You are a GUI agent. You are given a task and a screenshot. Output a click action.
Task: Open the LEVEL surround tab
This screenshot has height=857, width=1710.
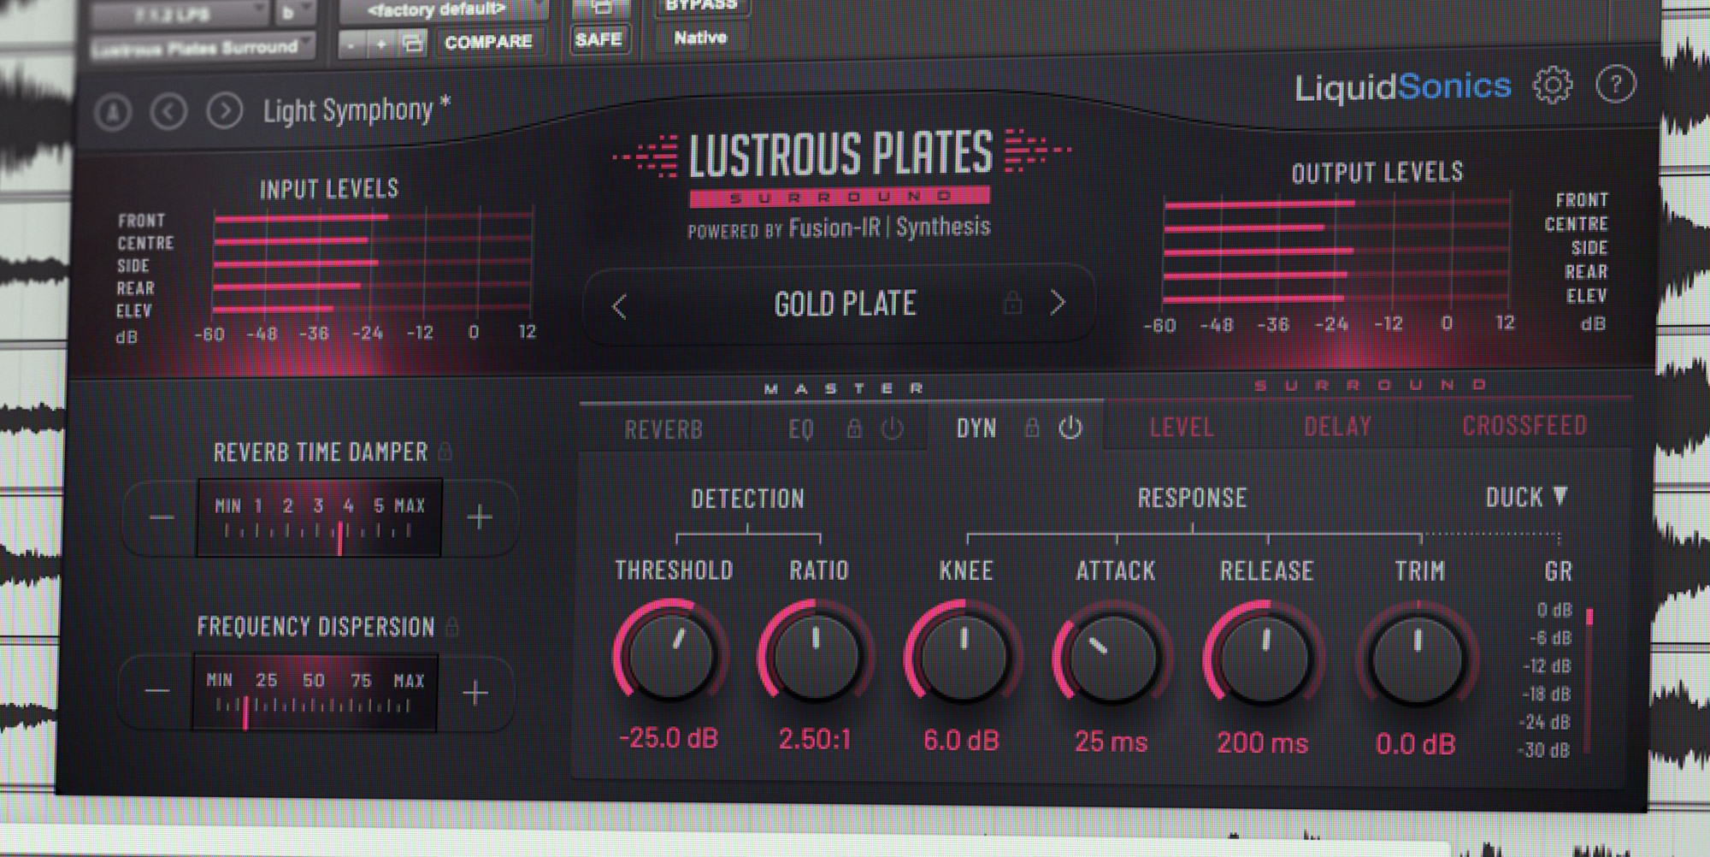1182,427
